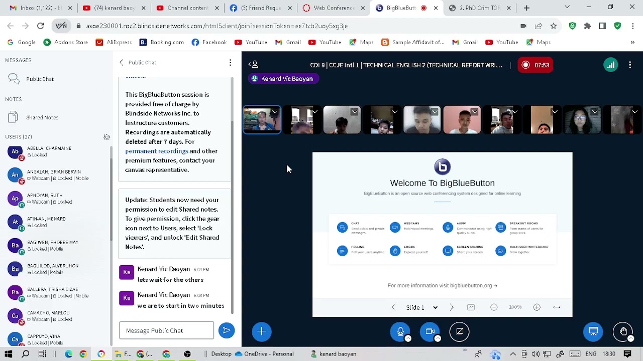Bookmark this page with the star icon

553,26
